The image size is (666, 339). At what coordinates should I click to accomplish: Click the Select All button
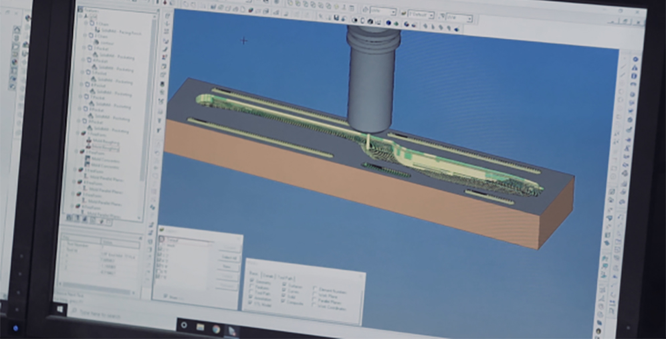point(229,258)
